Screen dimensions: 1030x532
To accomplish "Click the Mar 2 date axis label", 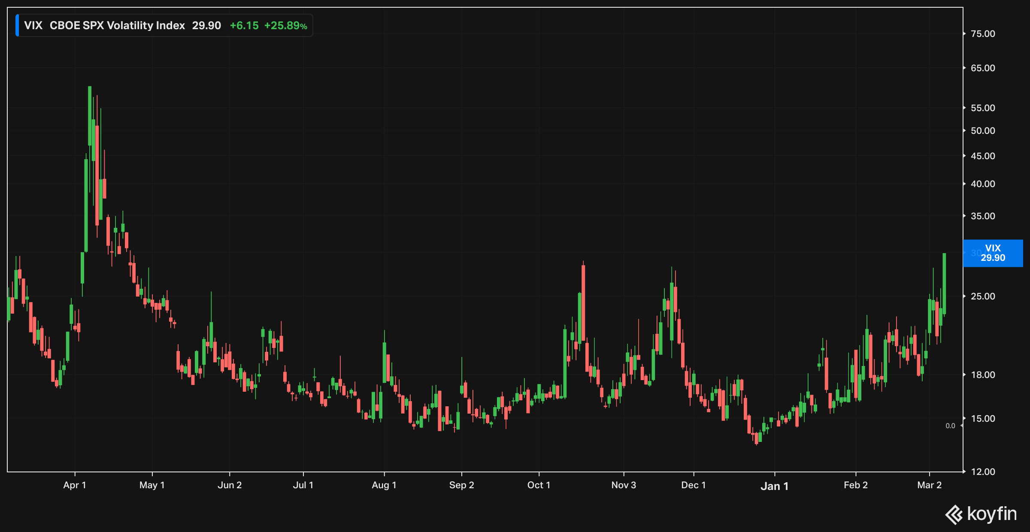I will (929, 485).
